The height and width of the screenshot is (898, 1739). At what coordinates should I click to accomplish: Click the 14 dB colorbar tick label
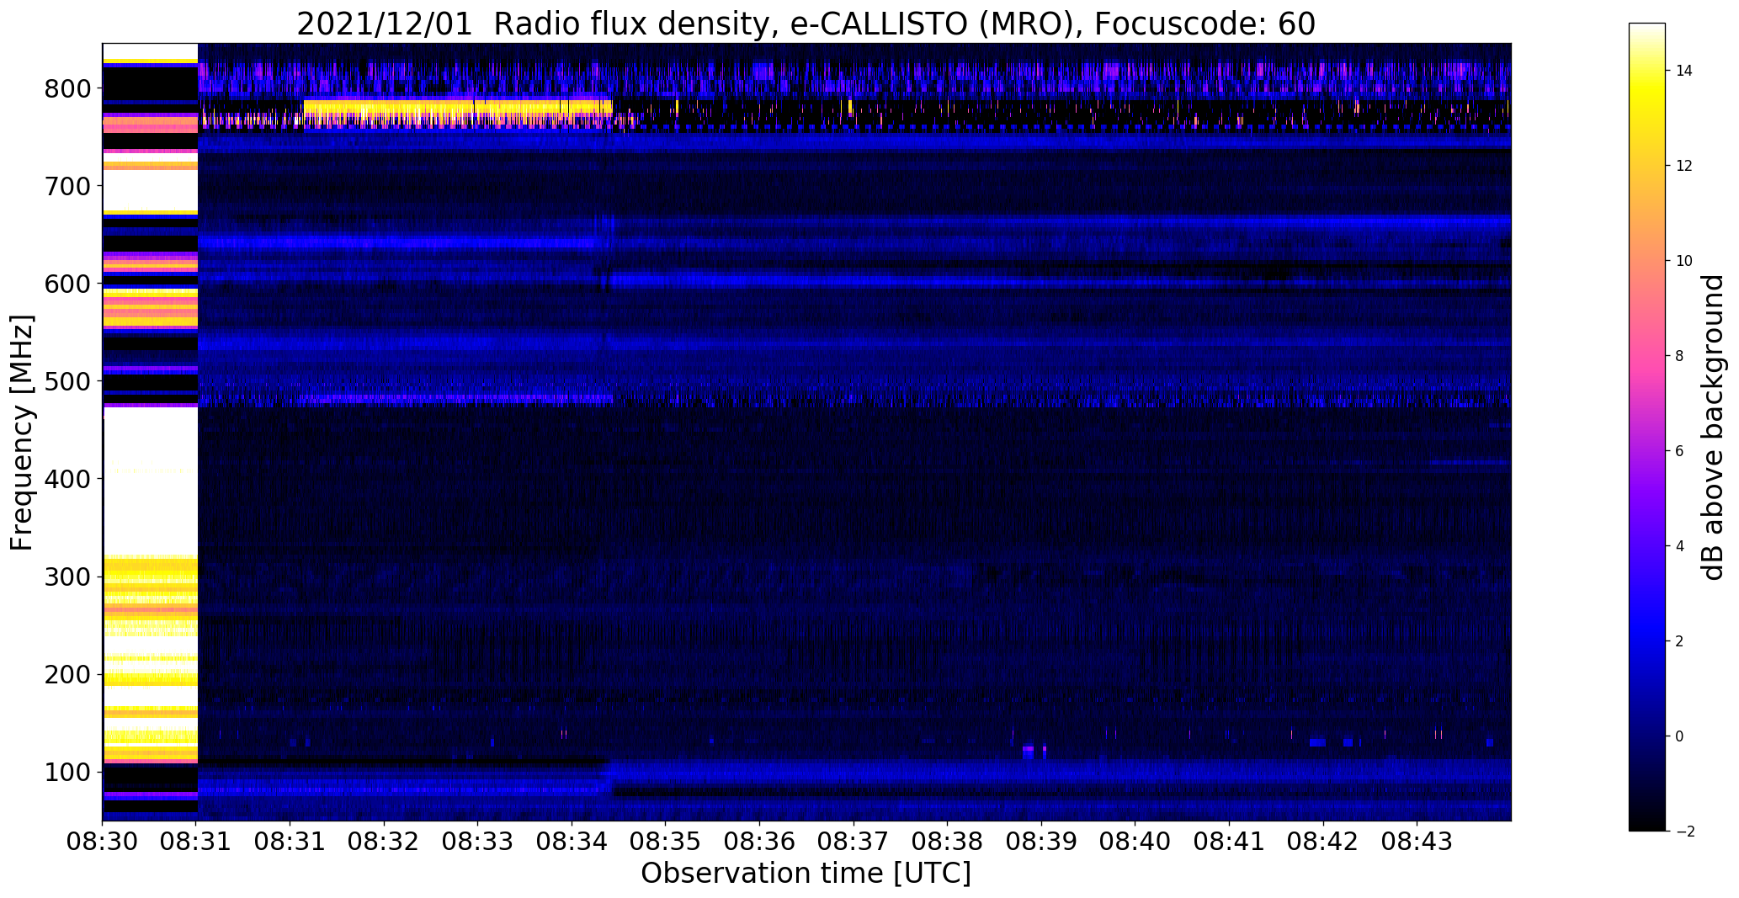coord(1683,71)
